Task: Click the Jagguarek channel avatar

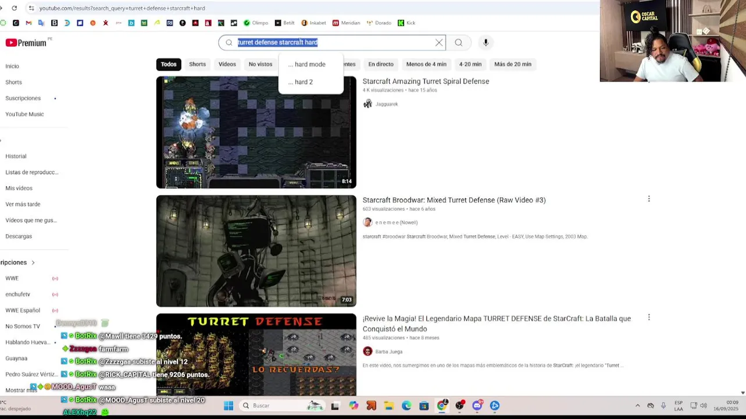Action: (x=367, y=104)
